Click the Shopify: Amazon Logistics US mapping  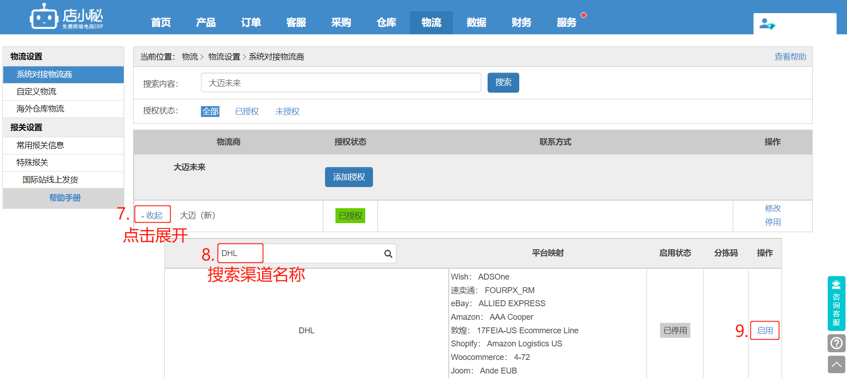[x=506, y=344]
